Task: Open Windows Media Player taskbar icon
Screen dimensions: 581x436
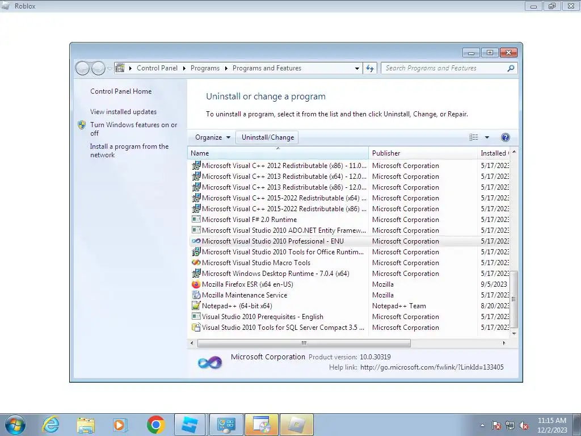Action: (x=119, y=425)
